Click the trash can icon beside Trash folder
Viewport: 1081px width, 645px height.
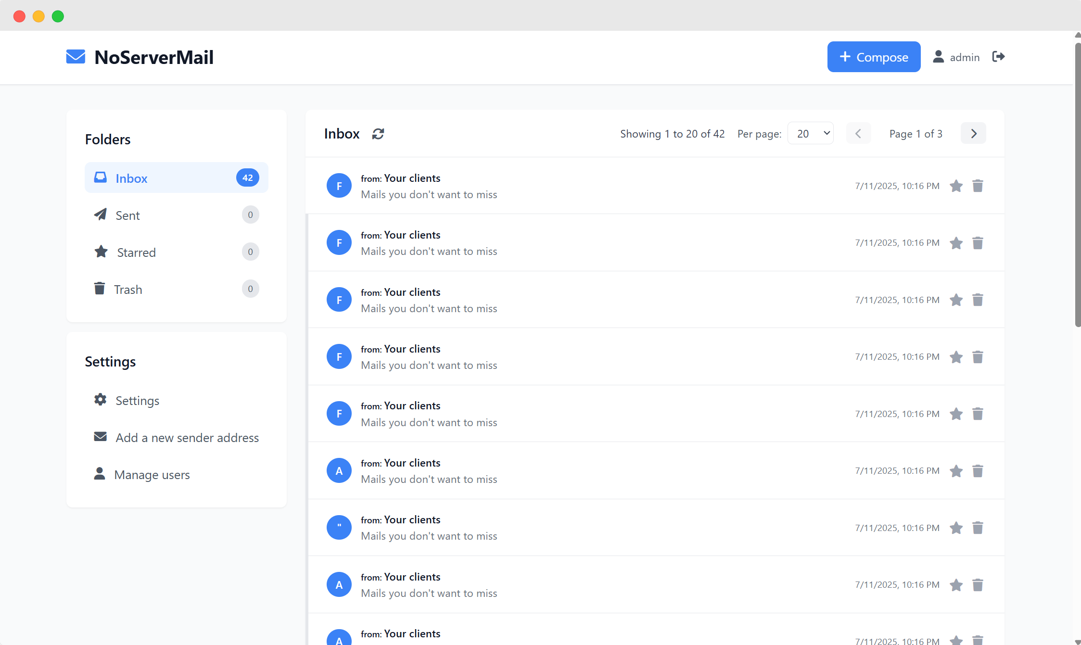tap(99, 288)
